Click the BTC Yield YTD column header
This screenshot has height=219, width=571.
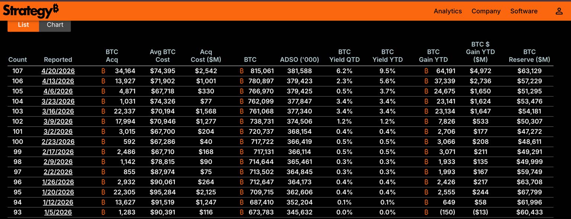click(387, 56)
